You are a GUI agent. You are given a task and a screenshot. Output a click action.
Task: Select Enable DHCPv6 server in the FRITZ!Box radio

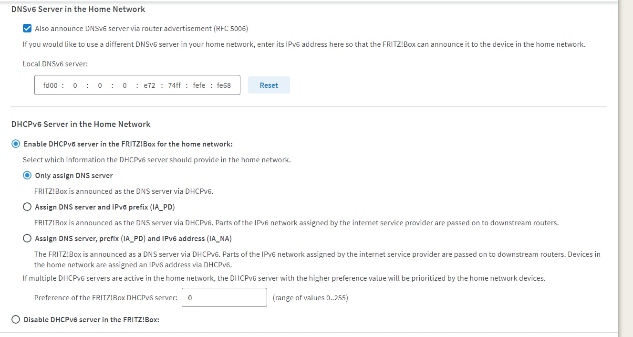click(16, 144)
